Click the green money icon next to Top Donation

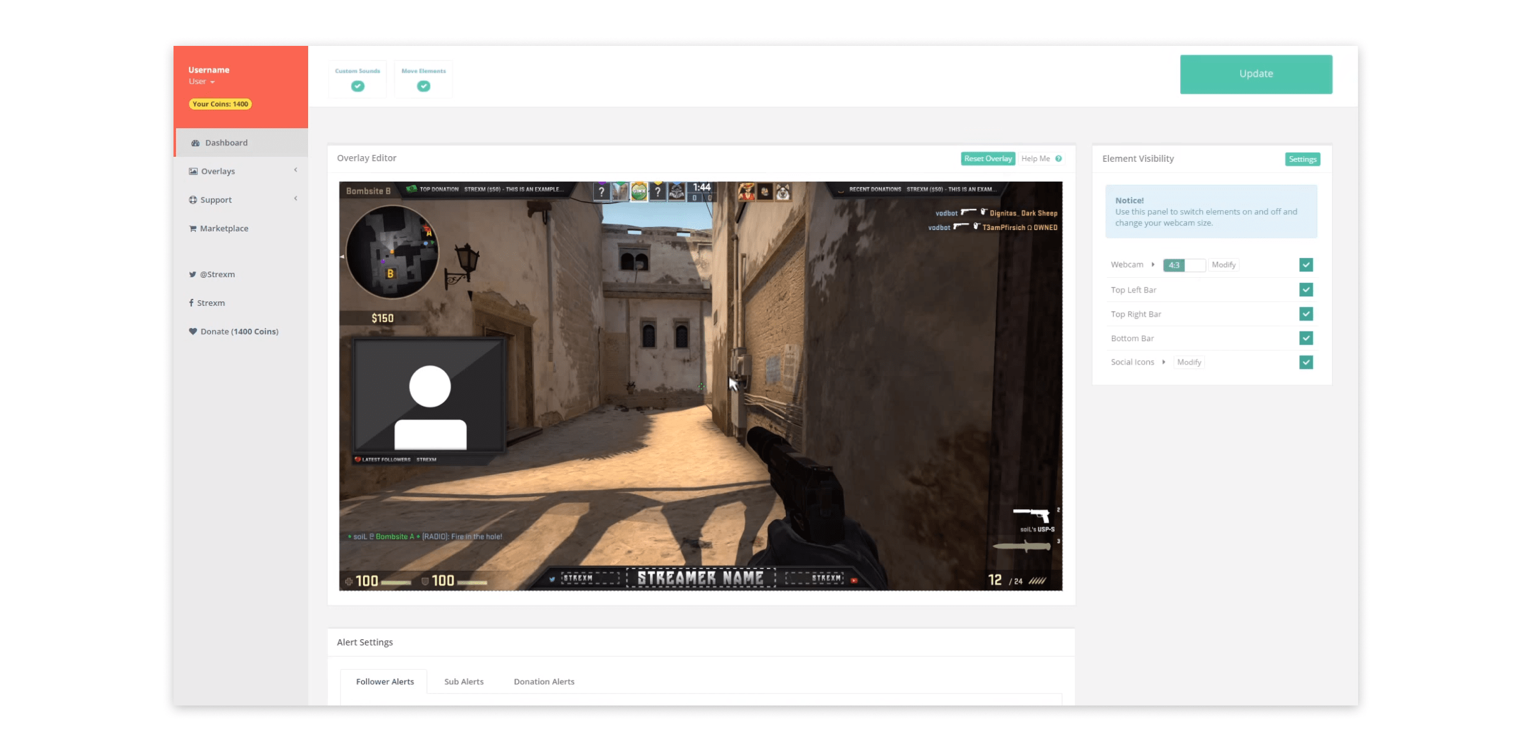[x=411, y=189]
